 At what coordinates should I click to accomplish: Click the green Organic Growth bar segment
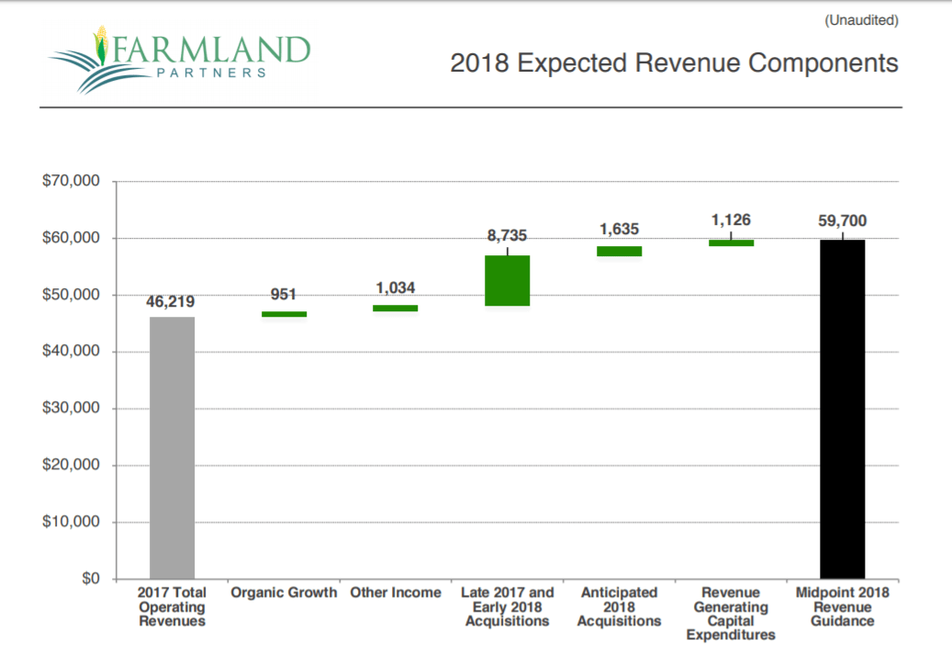(284, 313)
